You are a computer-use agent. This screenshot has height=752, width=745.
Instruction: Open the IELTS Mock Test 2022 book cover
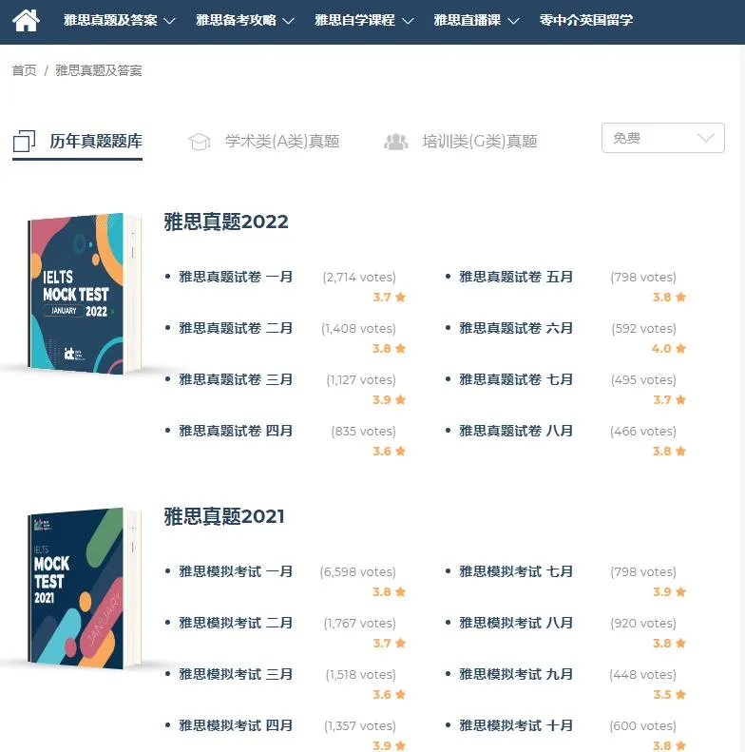[x=85, y=293]
